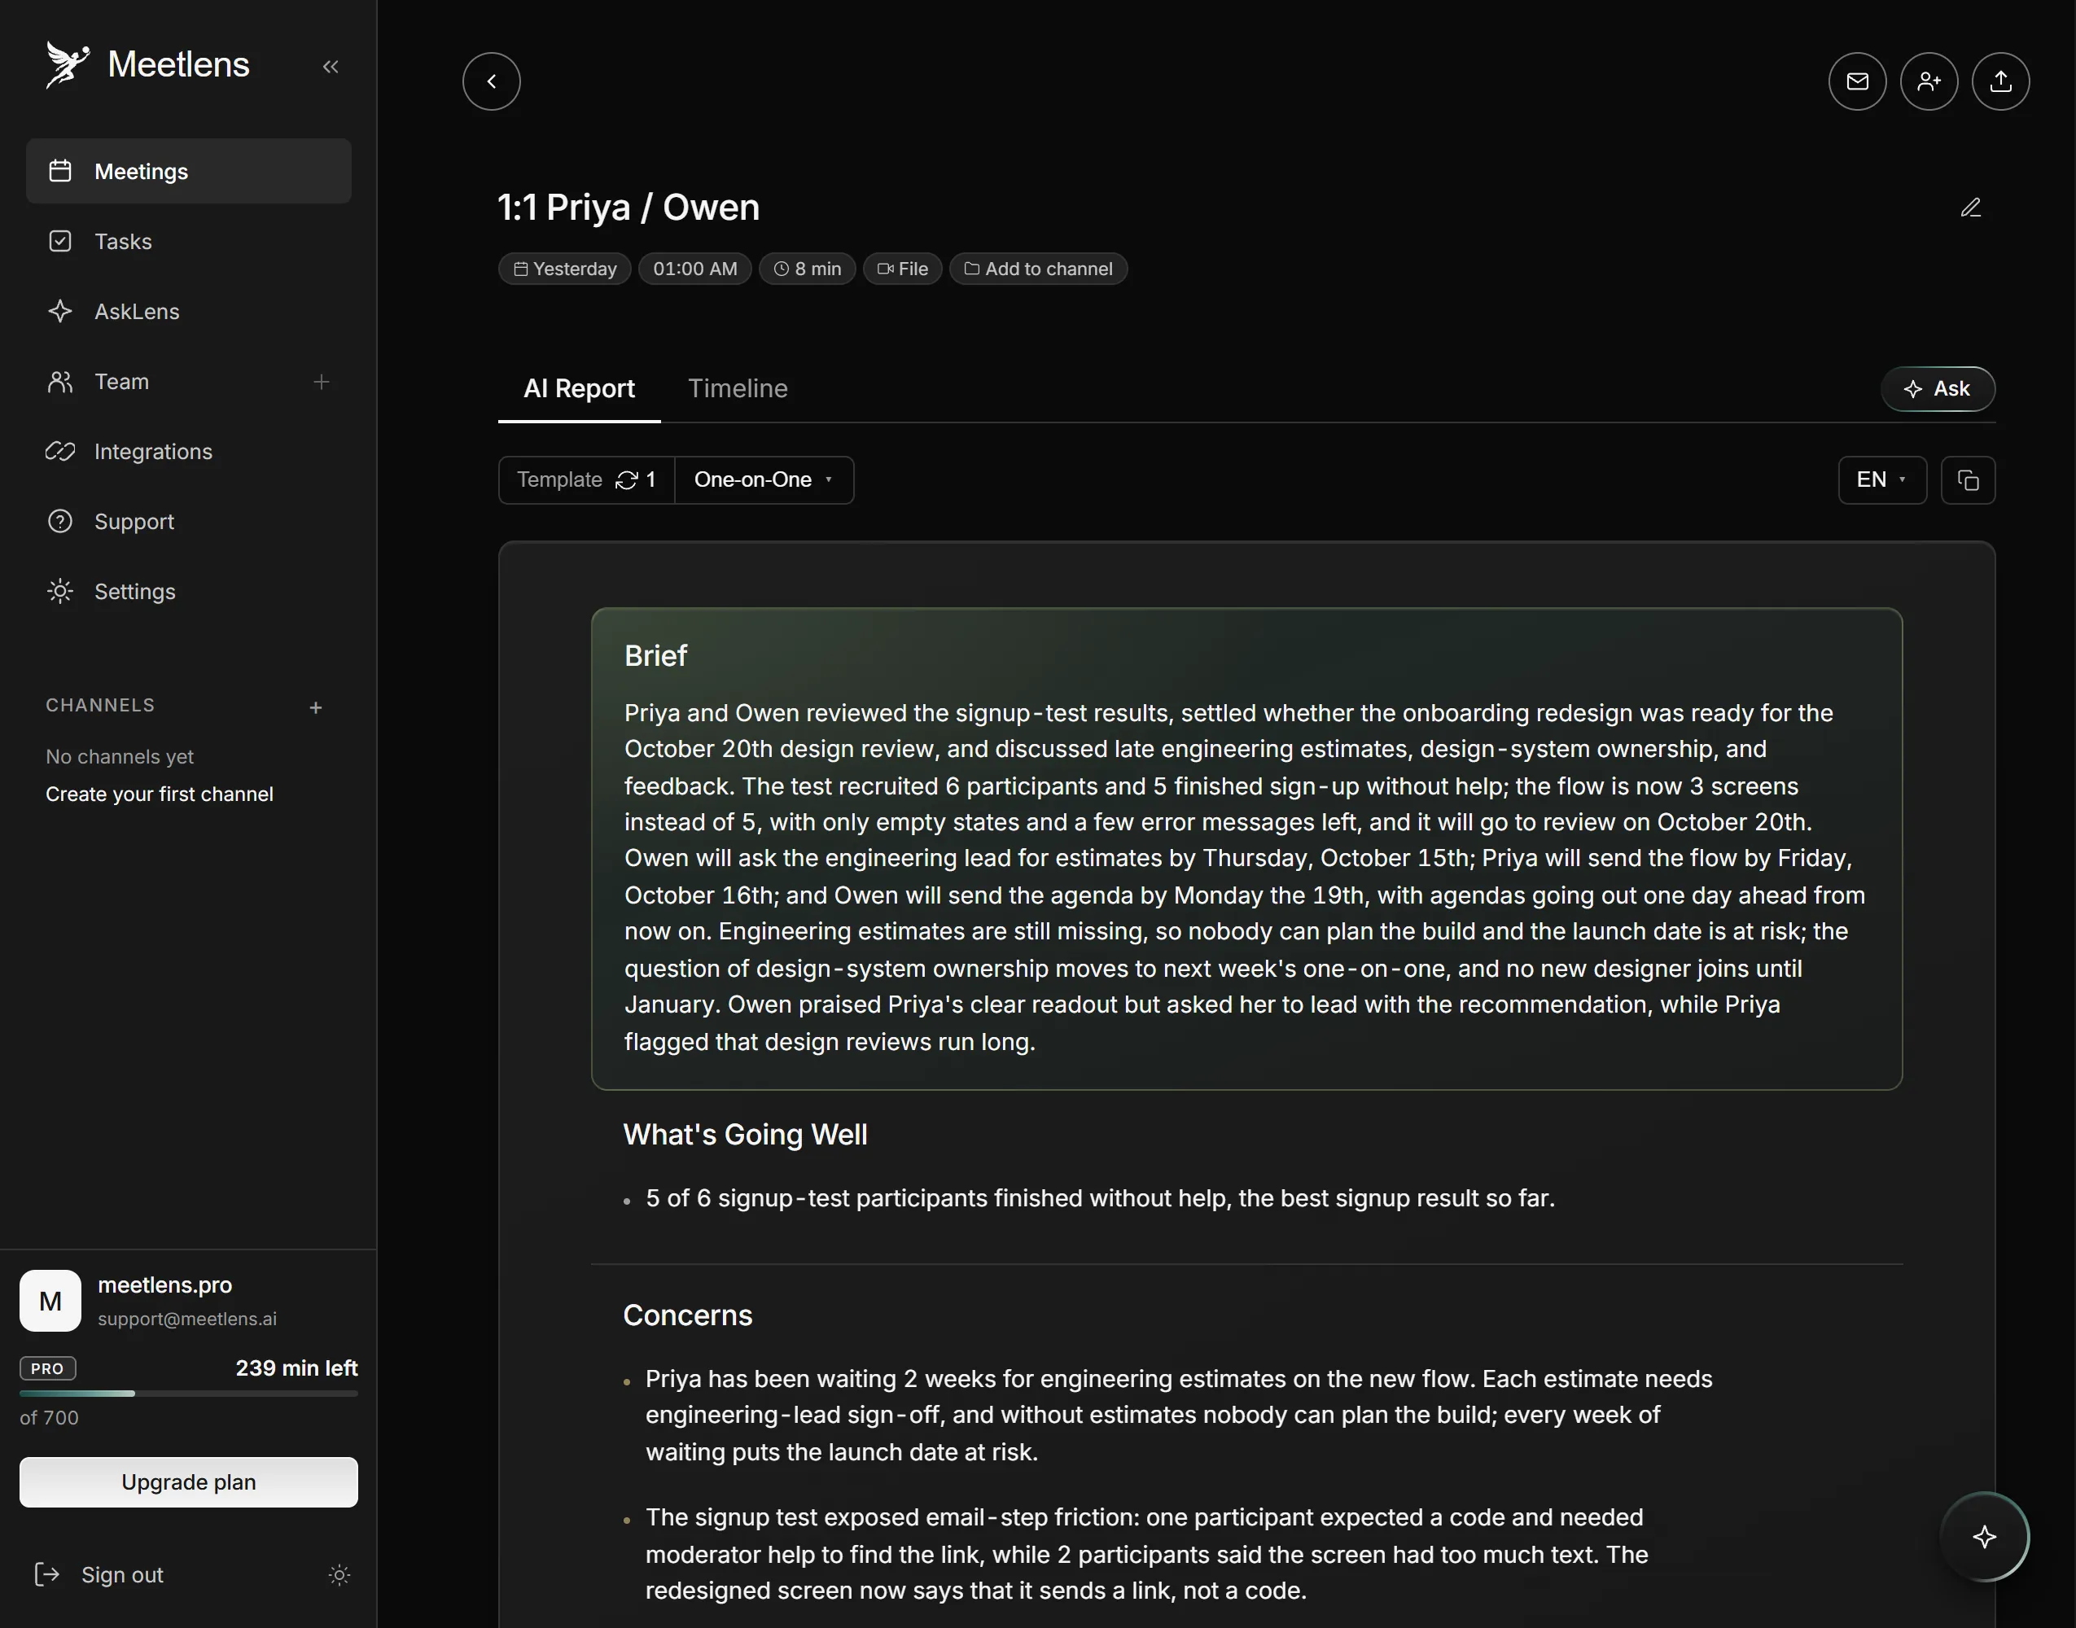Open Integrations page
The width and height of the screenshot is (2076, 1628).
click(189, 452)
